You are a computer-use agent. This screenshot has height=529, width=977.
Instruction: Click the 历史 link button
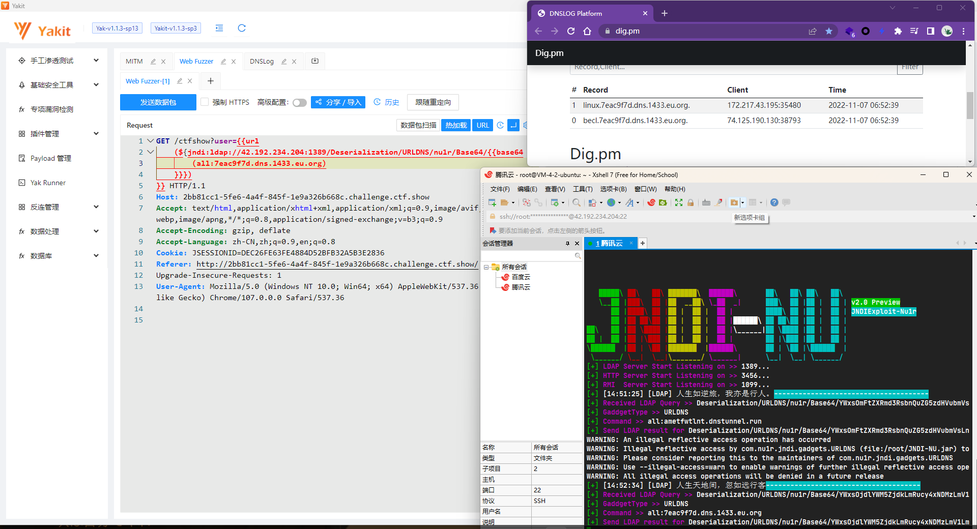coord(386,102)
